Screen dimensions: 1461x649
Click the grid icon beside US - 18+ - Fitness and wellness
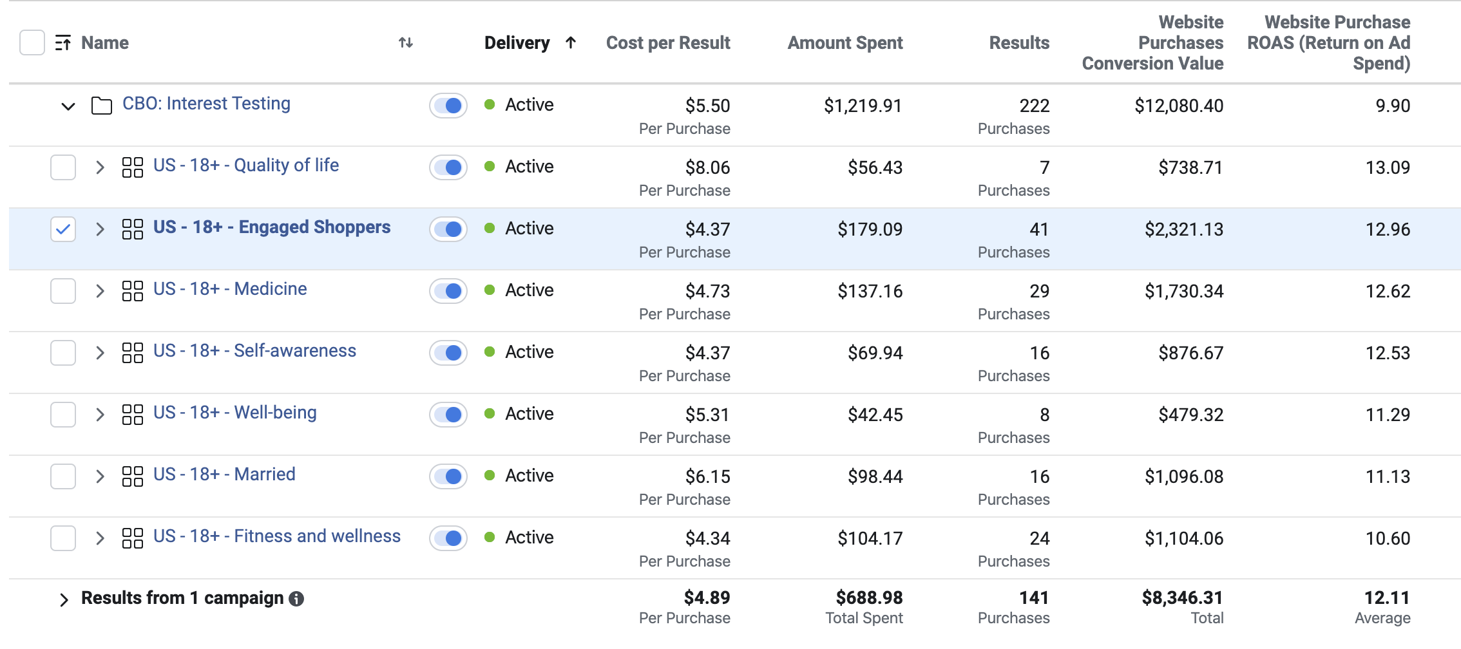tap(133, 537)
